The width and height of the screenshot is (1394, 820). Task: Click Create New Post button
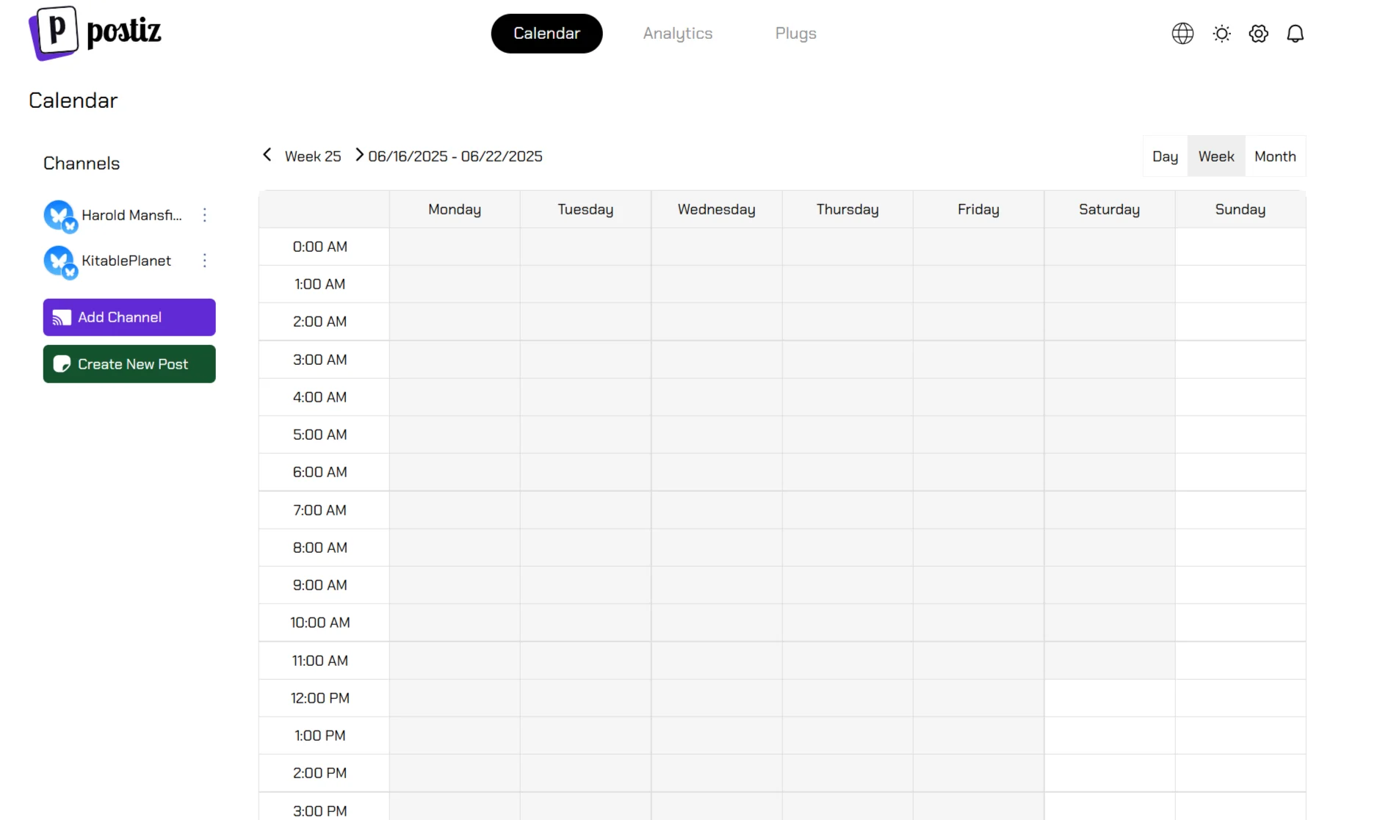tap(129, 364)
